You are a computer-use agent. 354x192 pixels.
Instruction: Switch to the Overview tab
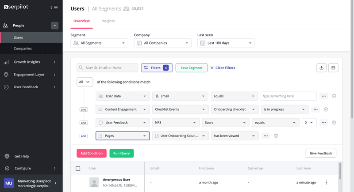pos(81,21)
